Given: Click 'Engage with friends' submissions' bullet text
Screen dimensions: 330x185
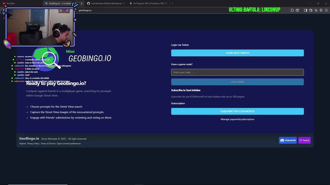Looking at the screenshot, I should click(71, 118).
